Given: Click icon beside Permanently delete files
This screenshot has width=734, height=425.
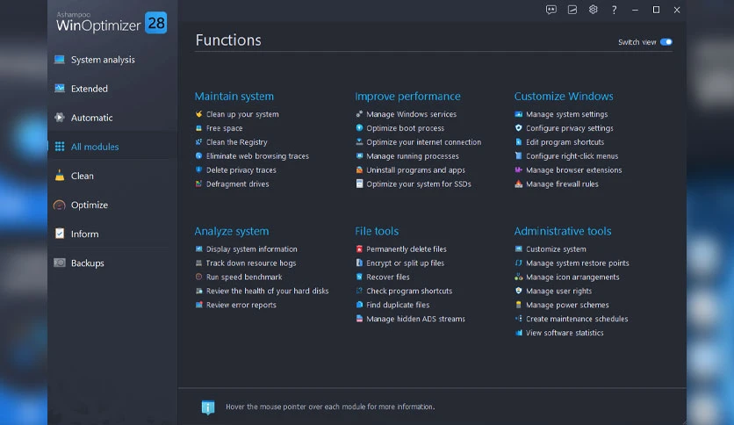Looking at the screenshot, I should [x=359, y=249].
